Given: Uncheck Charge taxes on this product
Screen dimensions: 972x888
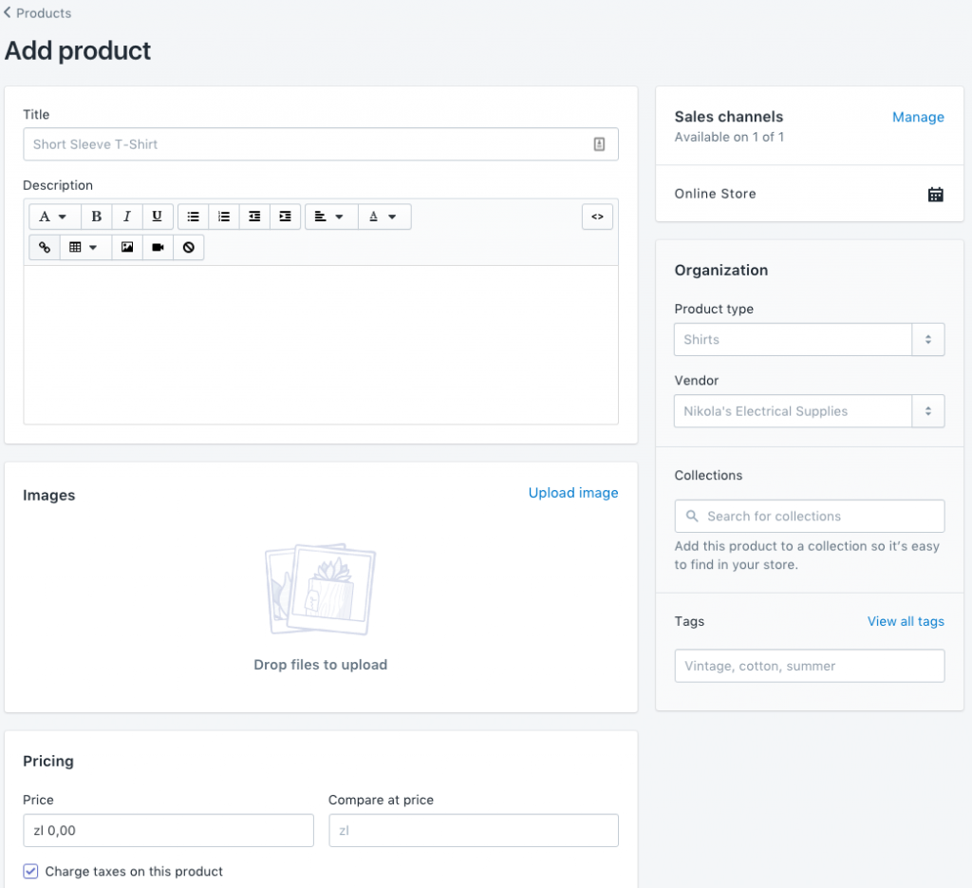Looking at the screenshot, I should [x=29, y=871].
